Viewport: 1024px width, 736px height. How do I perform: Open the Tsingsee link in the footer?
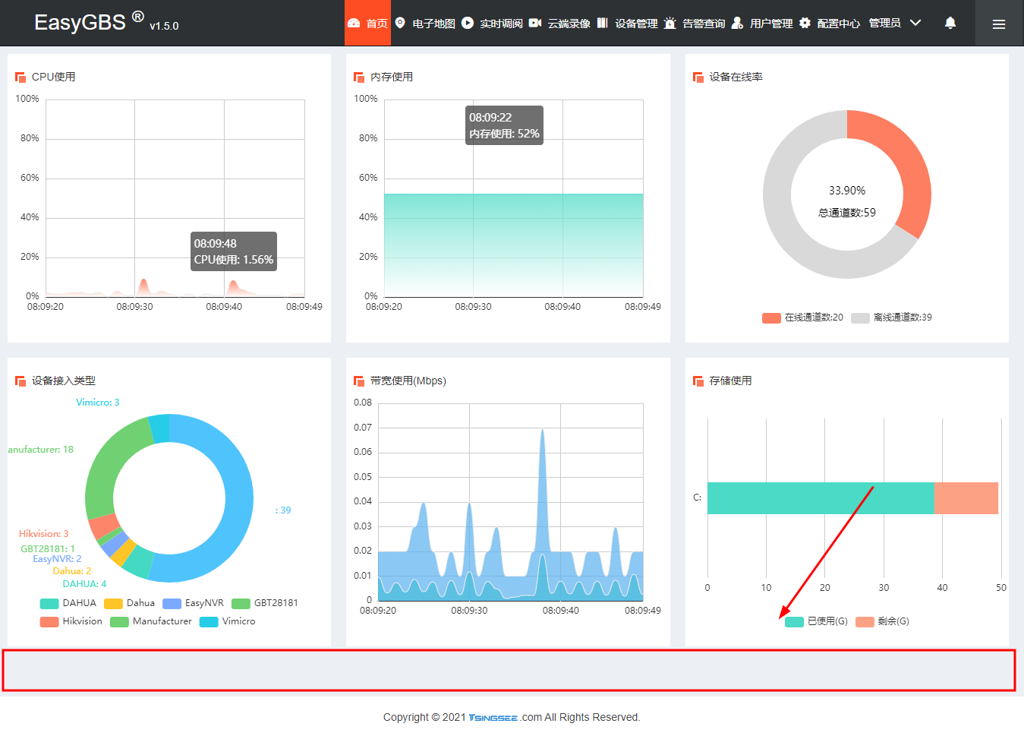coord(493,718)
